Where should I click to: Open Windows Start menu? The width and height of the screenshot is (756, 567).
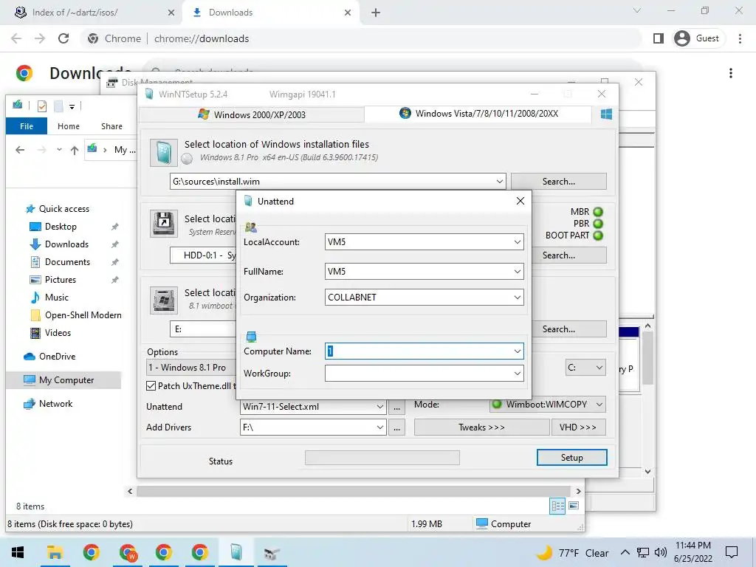(x=18, y=552)
